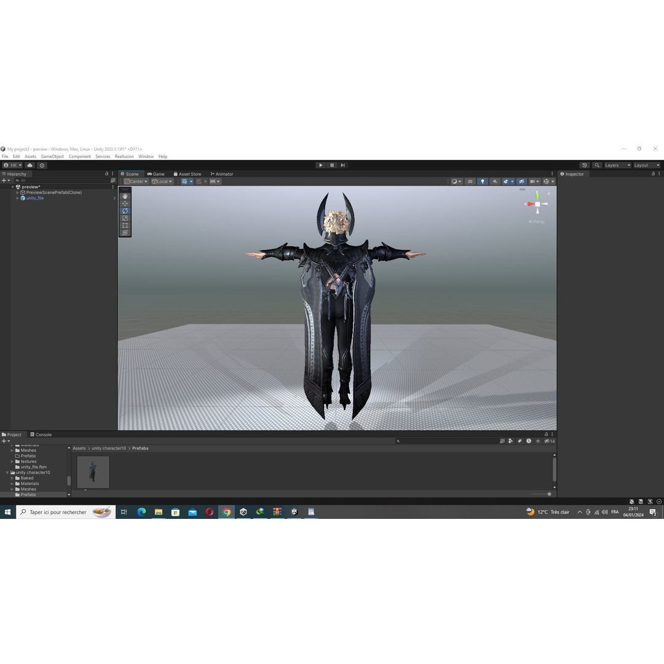Open the draw mode shading dropdown
Viewport: 664px width, 664px height.
pyautogui.click(x=456, y=181)
